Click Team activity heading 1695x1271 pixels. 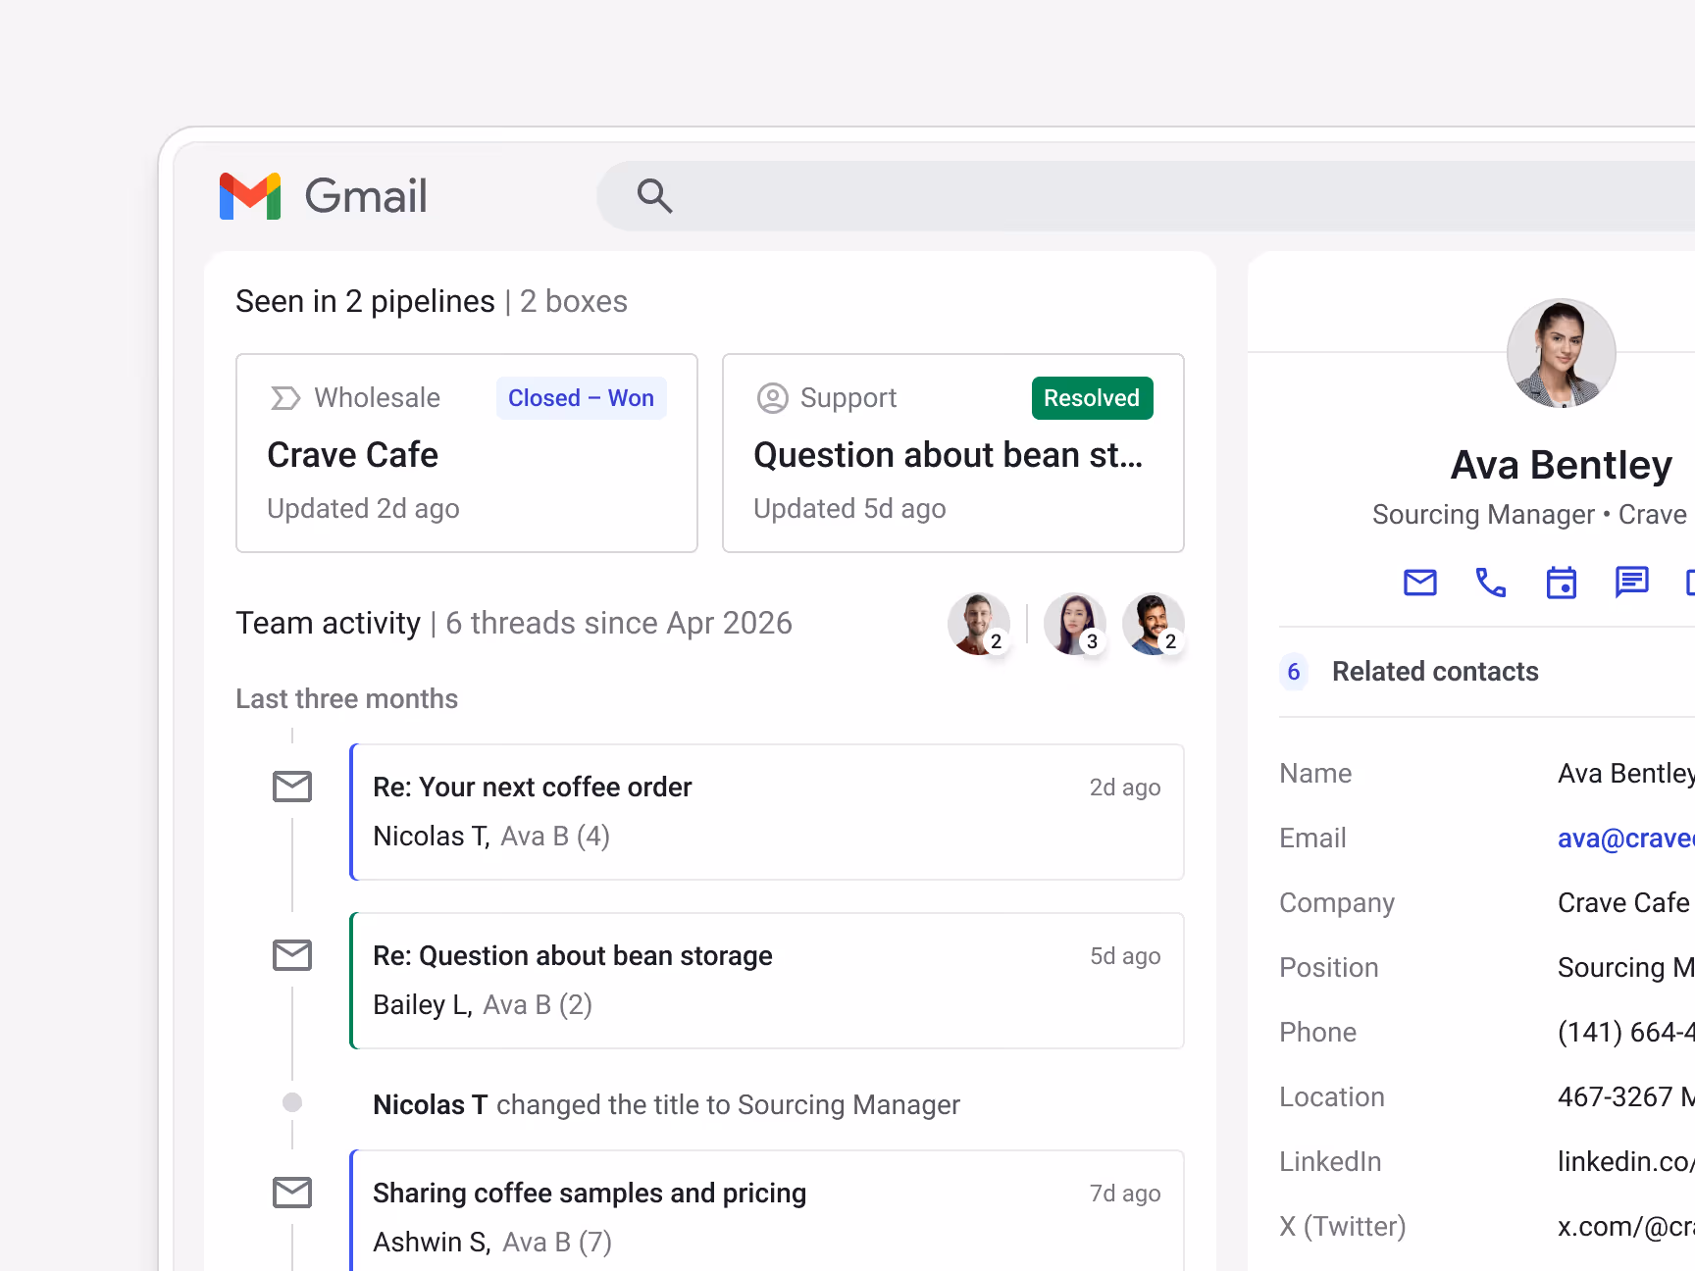click(328, 624)
